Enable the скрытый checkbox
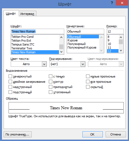Image resolution: width=129 pixels, height=141 pixels. (88, 87)
